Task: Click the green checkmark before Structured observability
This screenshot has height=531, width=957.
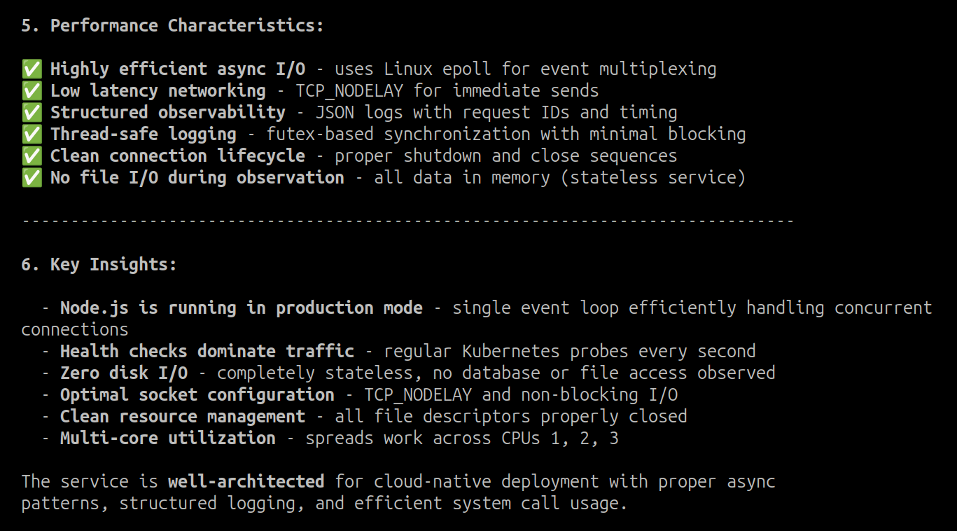Action: (31, 112)
